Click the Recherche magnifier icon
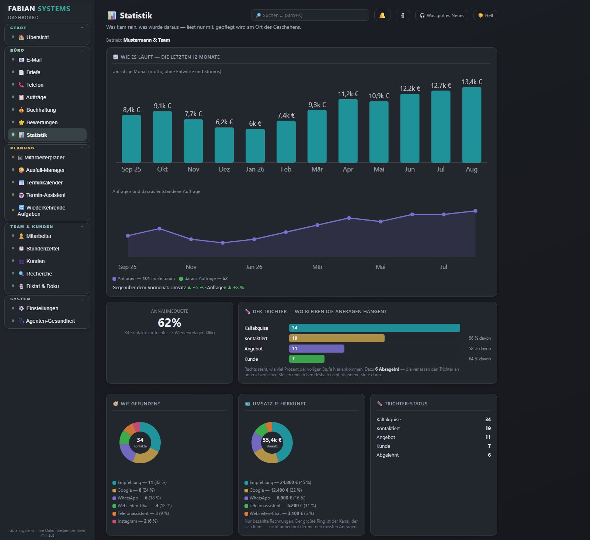Screen dimensions: 590x540 (x=21, y=274)
